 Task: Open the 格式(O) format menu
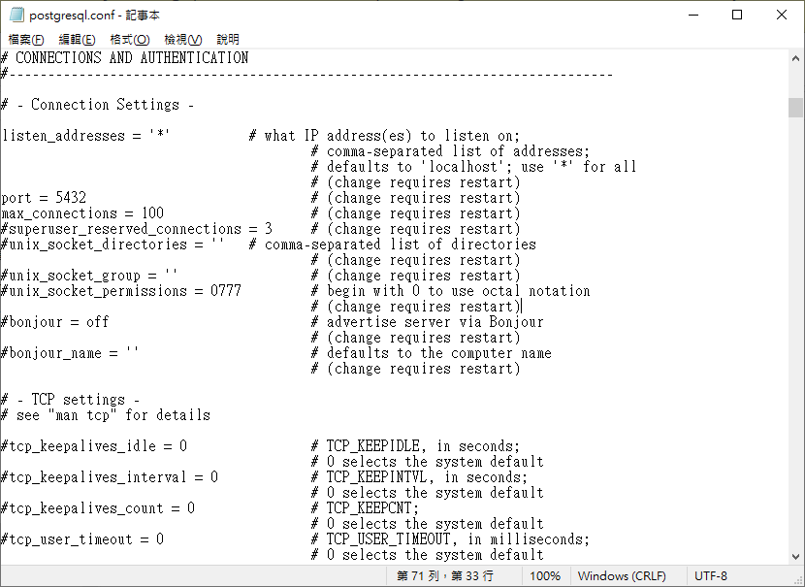pyautogui.click(x=129, y=40)
